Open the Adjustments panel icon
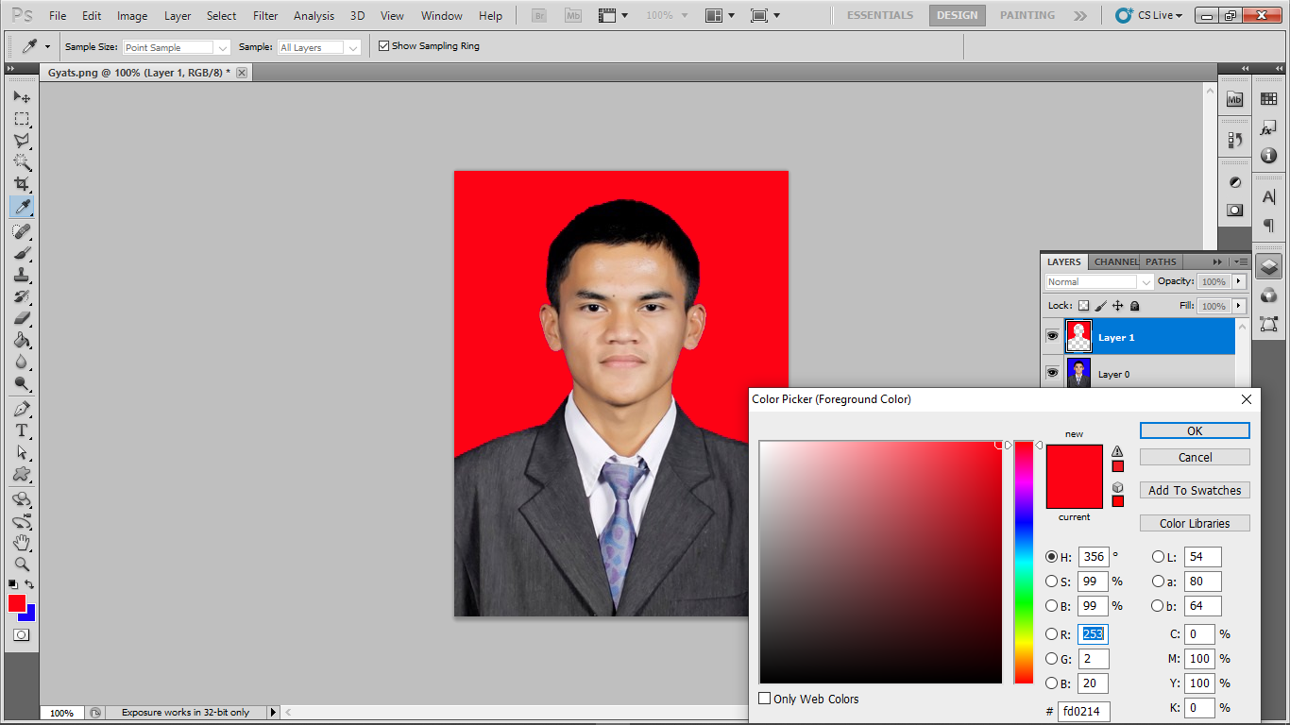1290x725 pixels. [1234, 182]
